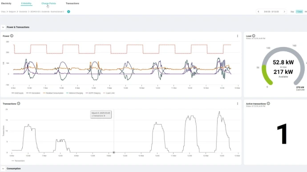Image resolution: width=307 pixels, height=172 pixels.
Task: Select the Day range option
Action: (292, 12)
